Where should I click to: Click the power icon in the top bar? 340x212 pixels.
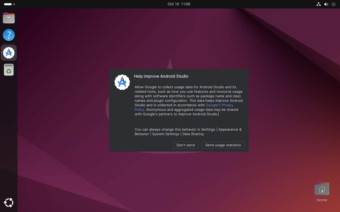point(333,4)
